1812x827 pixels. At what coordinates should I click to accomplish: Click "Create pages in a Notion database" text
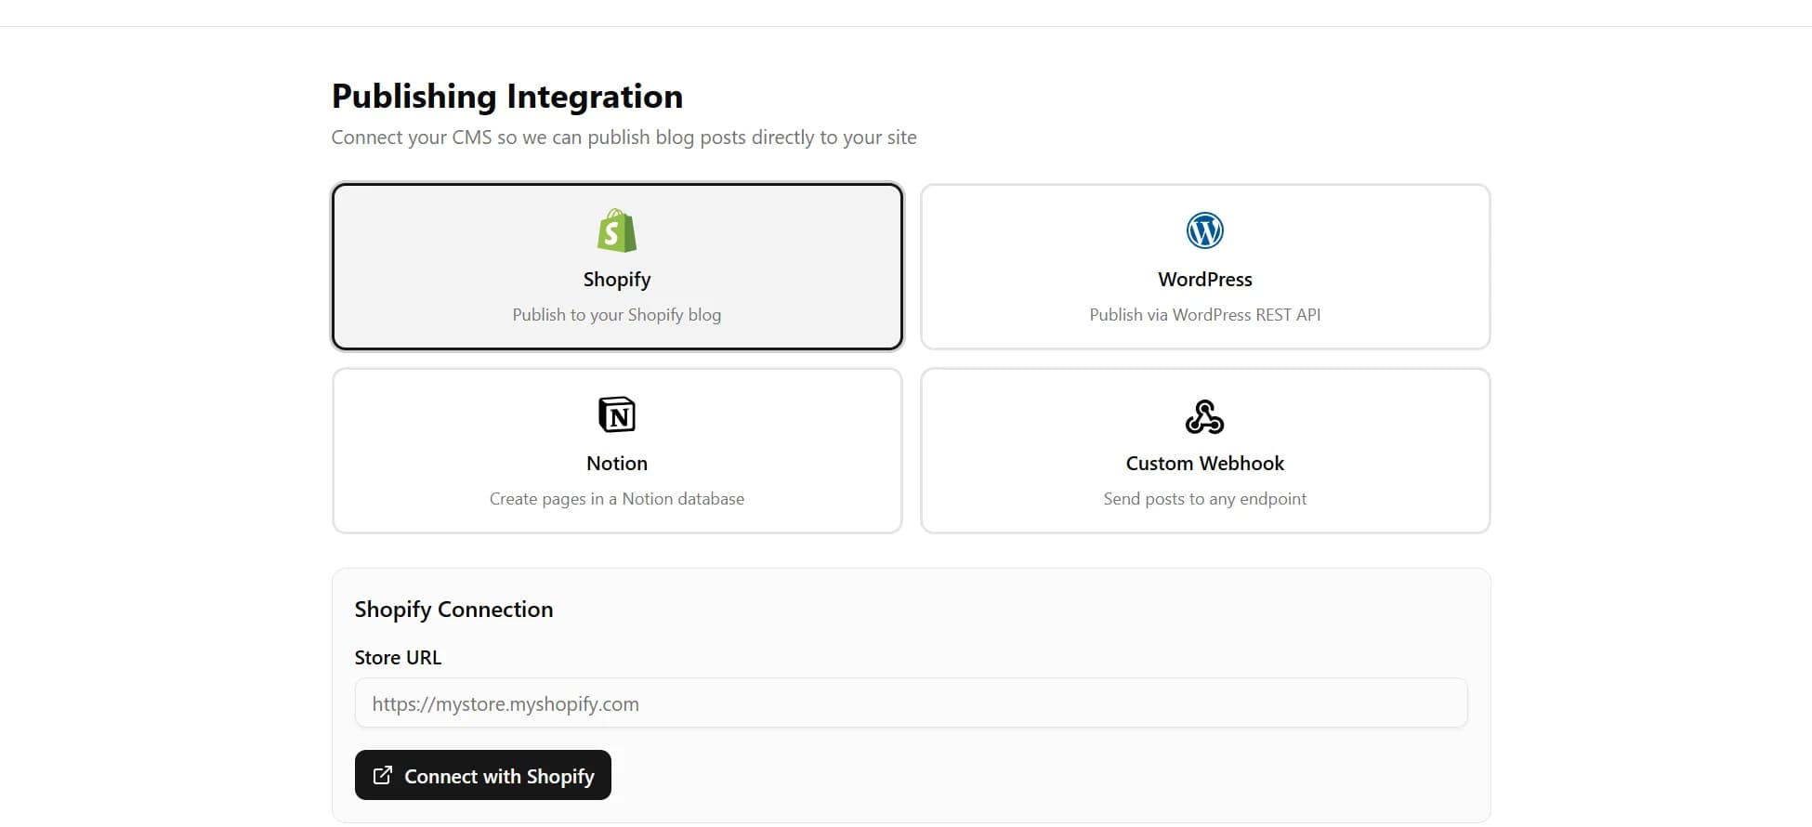pyautogui.click(x=617, y=499)
